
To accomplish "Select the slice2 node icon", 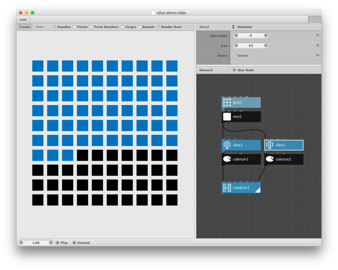I will (270, 145).
